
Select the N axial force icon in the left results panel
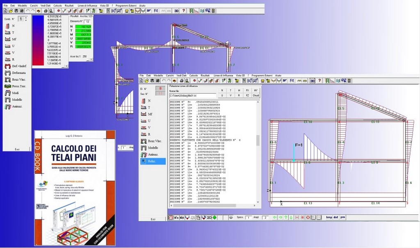(7, 26)
